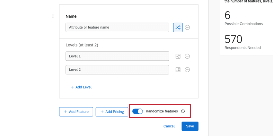Focus the Level 1 text field
This screenshot has height=136, width=273.
pyautogui.click(x=117, y=56)
